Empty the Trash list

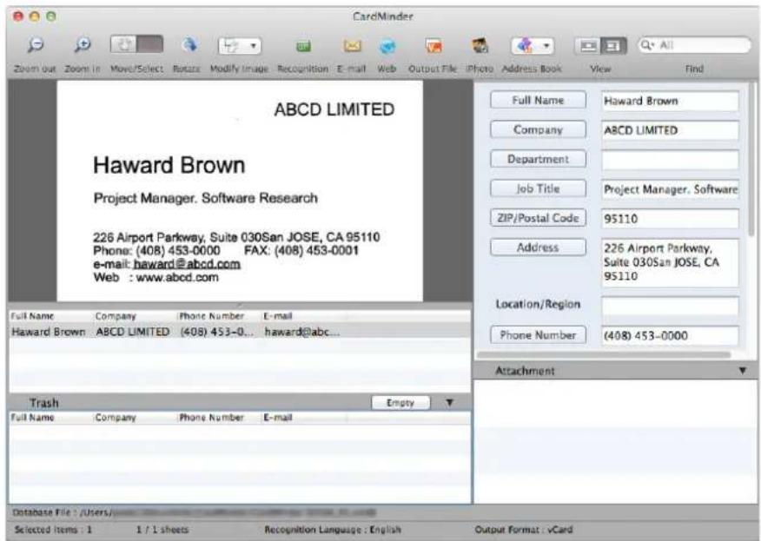tap(400, 403)
